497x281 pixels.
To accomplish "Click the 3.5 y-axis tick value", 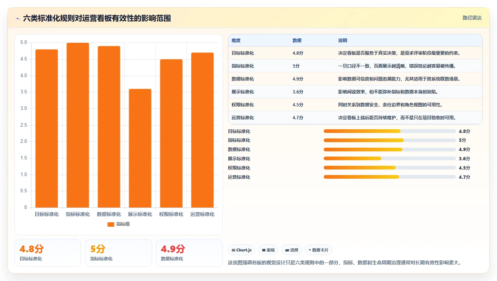I will coord(24,92).
